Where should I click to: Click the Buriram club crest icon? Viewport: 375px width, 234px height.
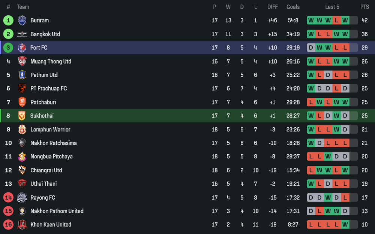pos(22,21)
